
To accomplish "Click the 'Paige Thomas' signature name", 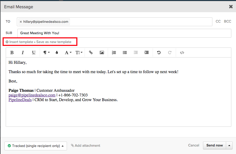I will pos(21,90).
